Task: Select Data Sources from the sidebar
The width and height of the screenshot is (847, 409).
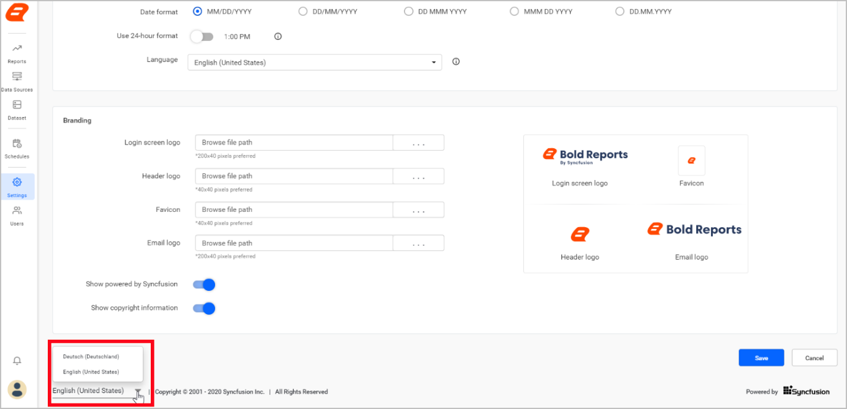Action: [17, 80]
